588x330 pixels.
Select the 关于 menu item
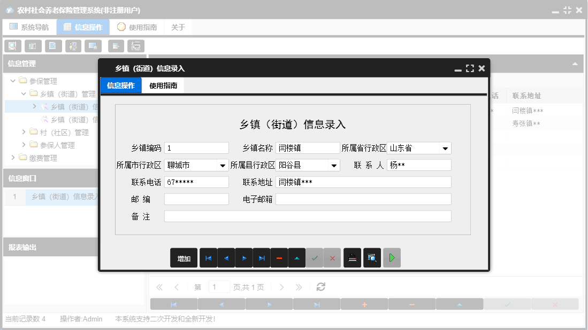[x=178, y=26]
